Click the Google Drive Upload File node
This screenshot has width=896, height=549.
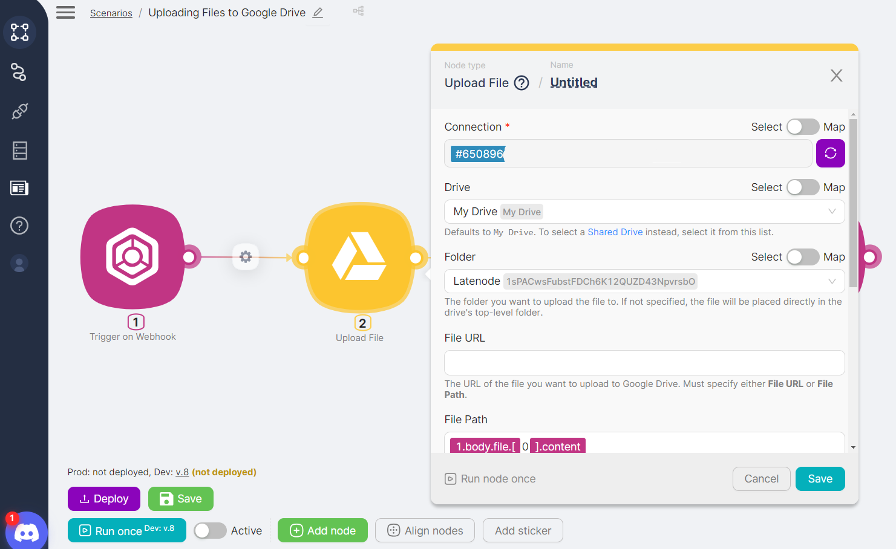359,257
